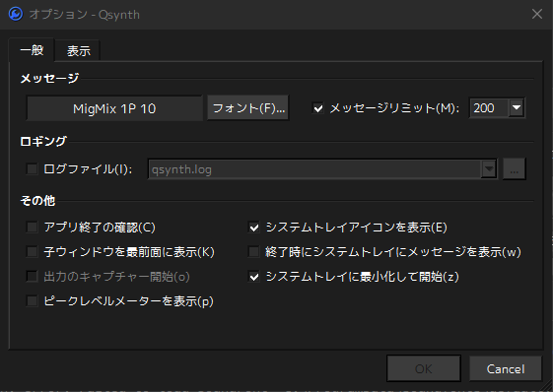Click the ... browse button for log file

(515, 169)
